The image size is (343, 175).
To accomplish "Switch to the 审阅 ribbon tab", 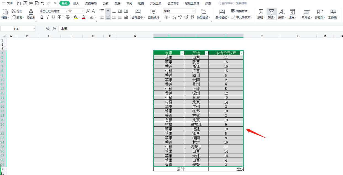I will 129,3.
